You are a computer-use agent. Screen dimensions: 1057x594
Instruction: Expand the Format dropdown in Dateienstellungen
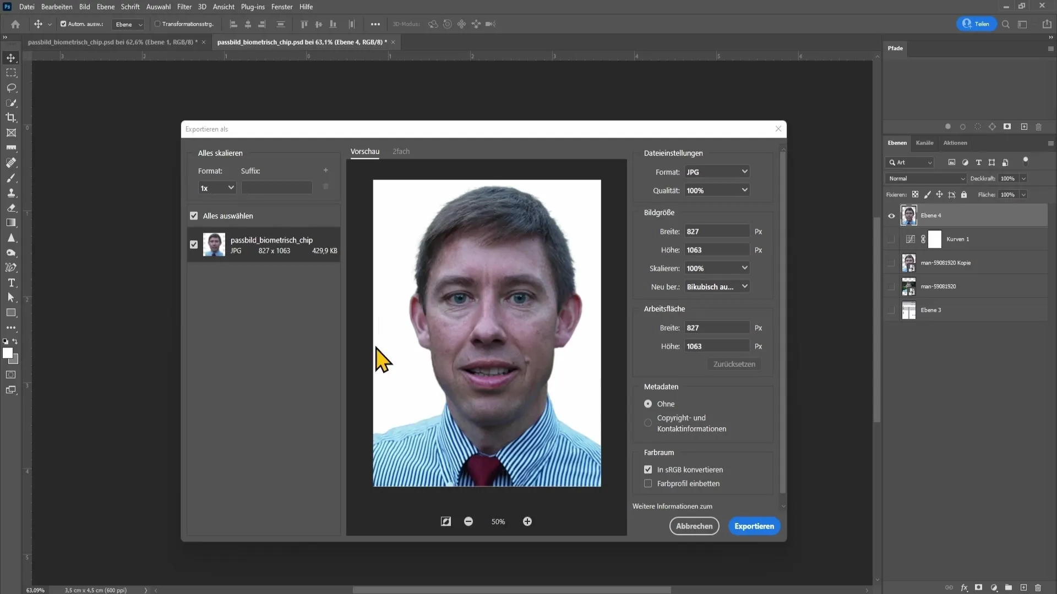(717, 172)
